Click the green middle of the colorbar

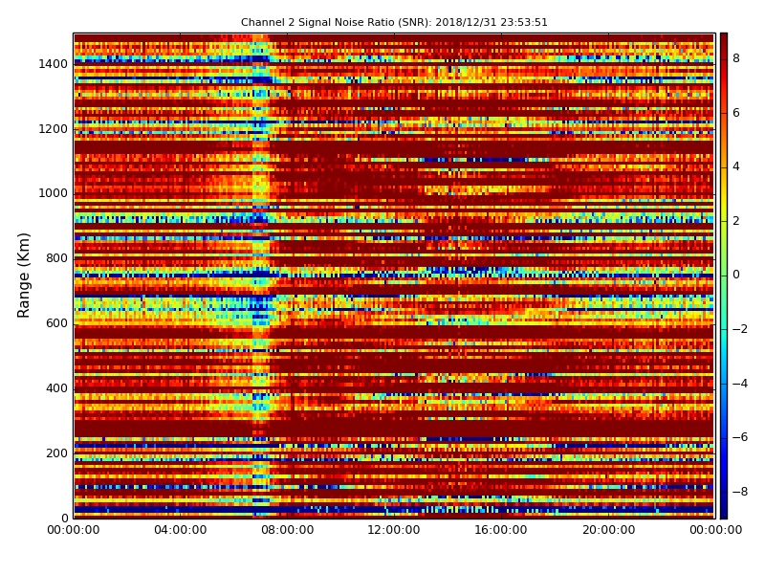pyautogui.click(x=724, y=276)
